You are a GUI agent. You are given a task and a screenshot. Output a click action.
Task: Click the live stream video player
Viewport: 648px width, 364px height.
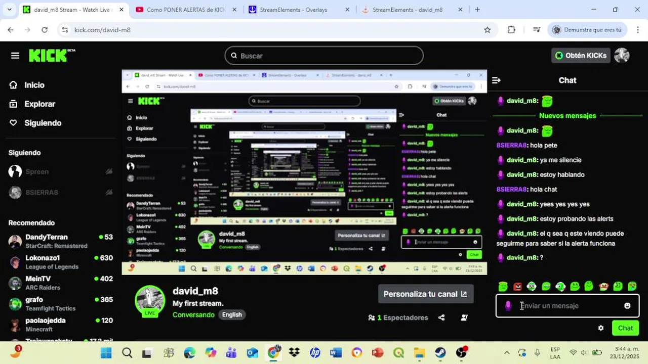click(x=304, y=172)
